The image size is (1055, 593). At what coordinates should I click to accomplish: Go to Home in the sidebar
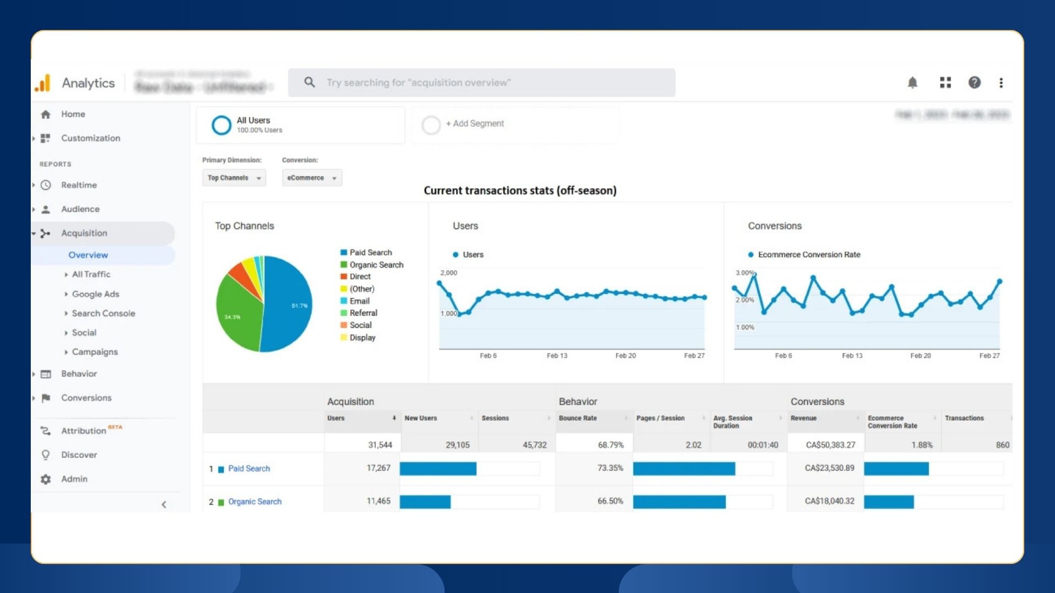[73, 114]
